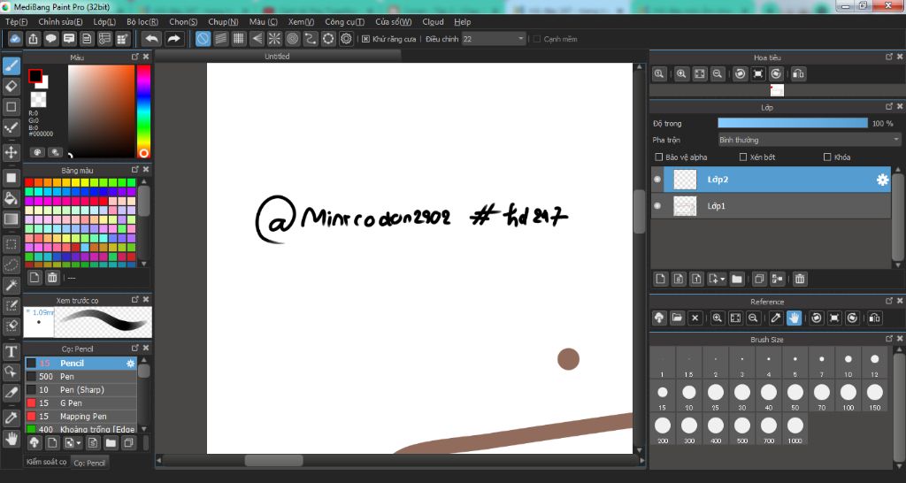The image size is (906, 483).
Task: Enable the Xén bớt checkbox
Action: pyautogui.click(x=743, y=157)
